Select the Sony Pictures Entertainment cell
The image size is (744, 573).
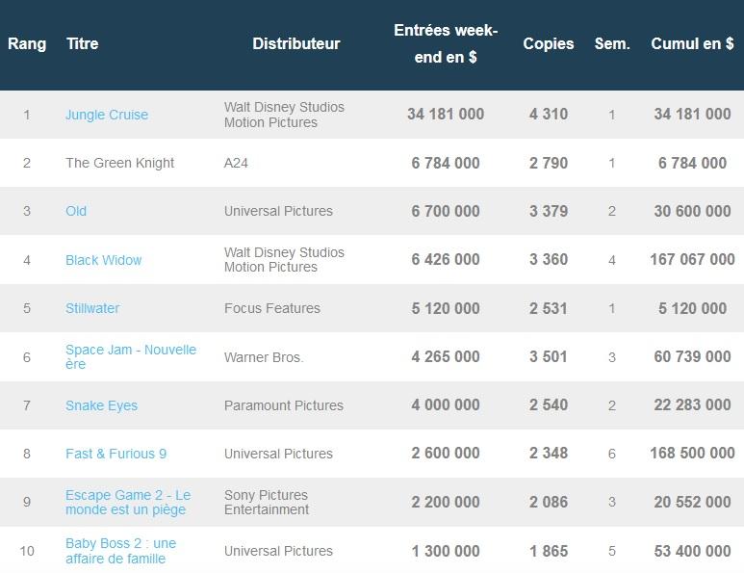coord(267,503)
